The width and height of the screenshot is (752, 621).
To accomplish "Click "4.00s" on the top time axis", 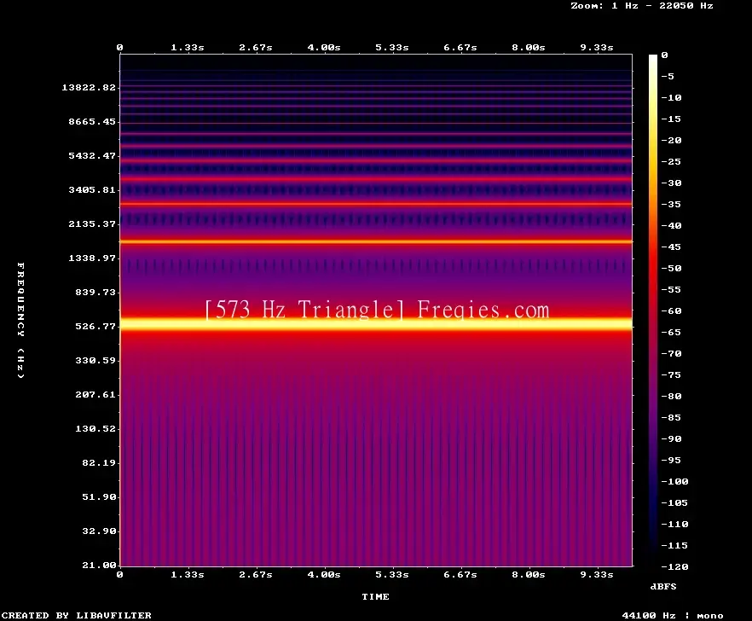I will point(324,48).
